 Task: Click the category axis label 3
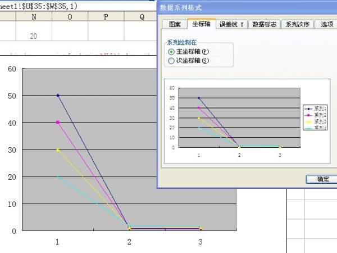click(x=201, y=242)
